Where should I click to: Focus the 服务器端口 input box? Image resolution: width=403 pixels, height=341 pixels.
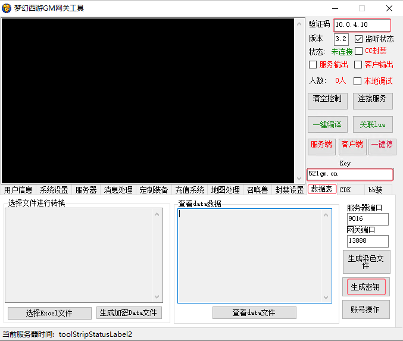click(x=367, y=219)
